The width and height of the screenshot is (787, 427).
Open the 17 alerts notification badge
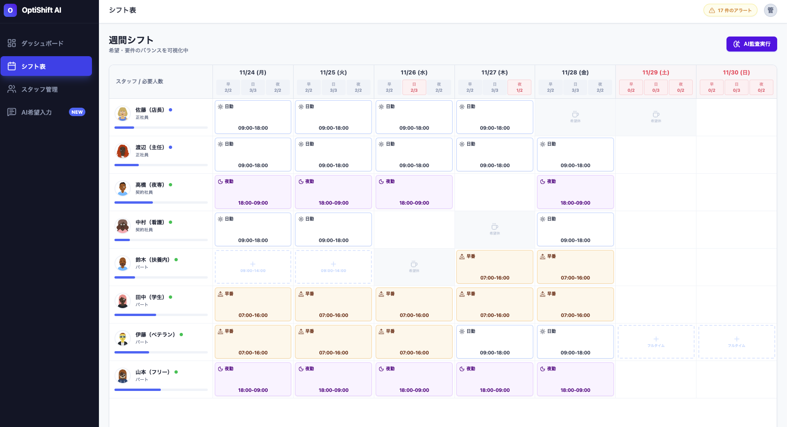pyautogui.click(x=730, y=10)
